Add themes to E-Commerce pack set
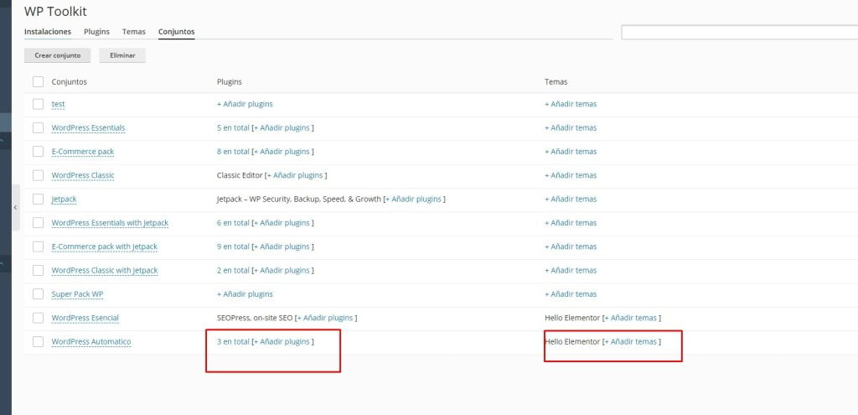This screenshot has width=858, height=415. (571, 151)
